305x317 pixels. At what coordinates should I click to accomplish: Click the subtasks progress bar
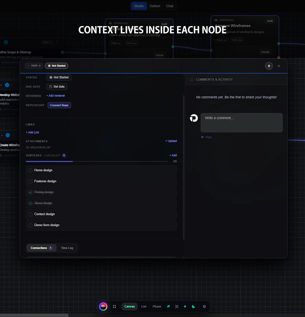[x=97, y=161]
